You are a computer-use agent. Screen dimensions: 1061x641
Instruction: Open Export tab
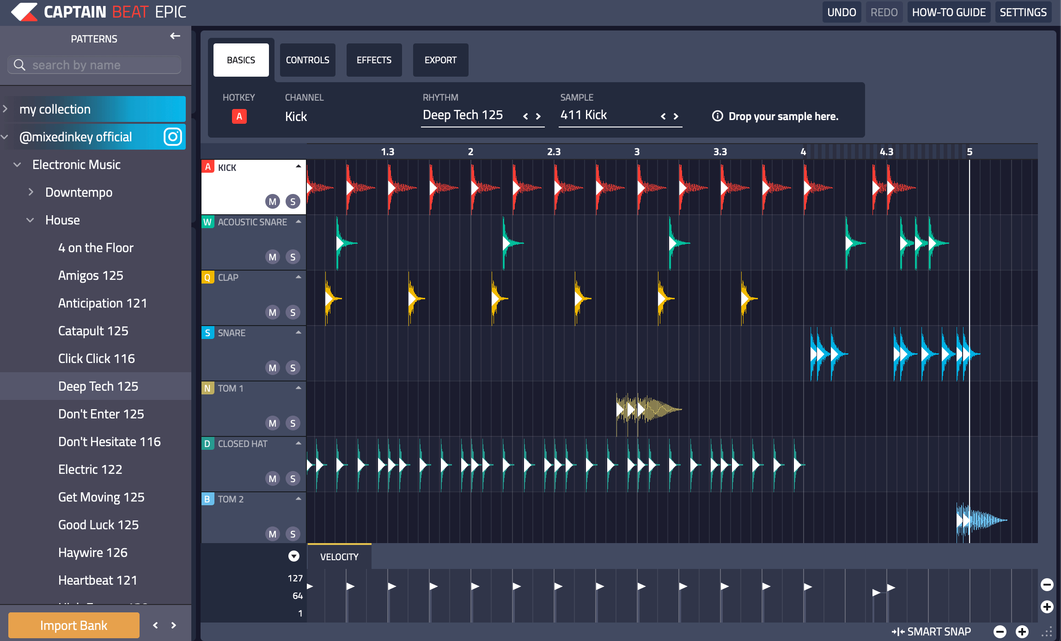tap(440, 60)
